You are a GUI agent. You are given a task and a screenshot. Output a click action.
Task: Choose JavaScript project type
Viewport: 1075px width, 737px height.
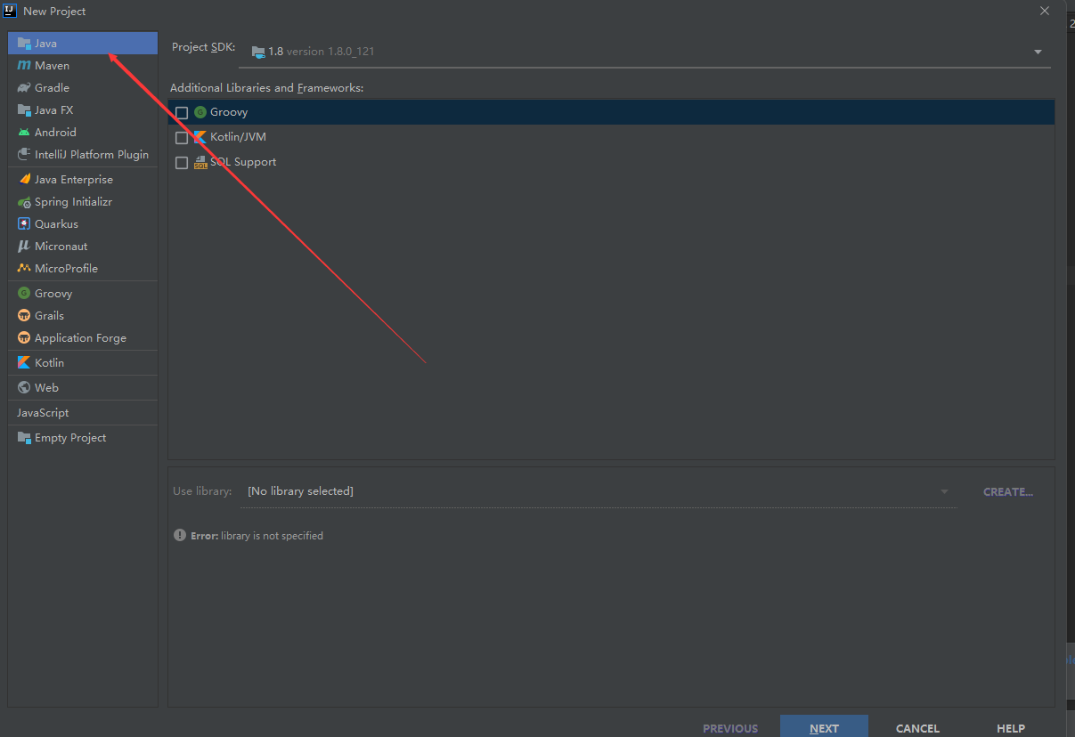(x=83, y=412)
